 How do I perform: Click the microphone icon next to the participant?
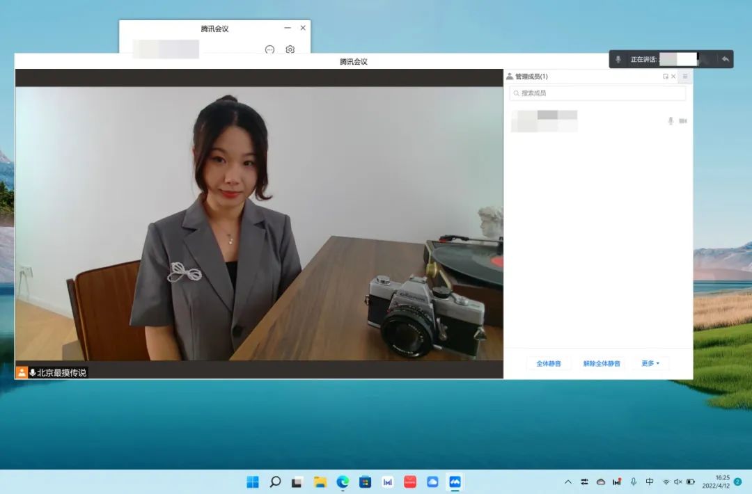tap(671, 120)
